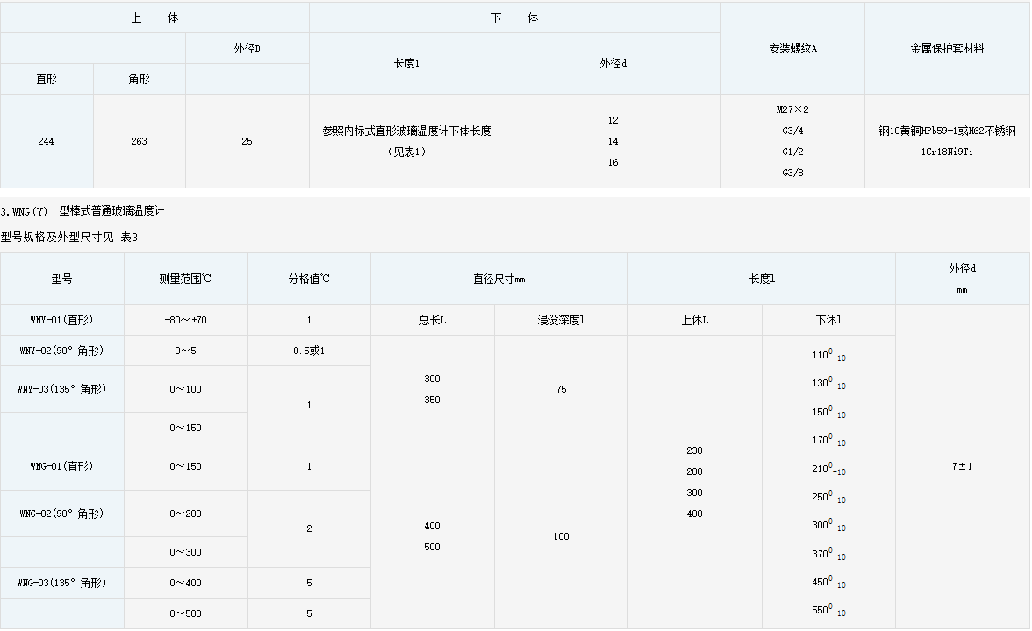The width and height of the screenshot is (1032, 631).
Task: Select the WNY-01(直形) model cell
Action: (x=61, y=320)
